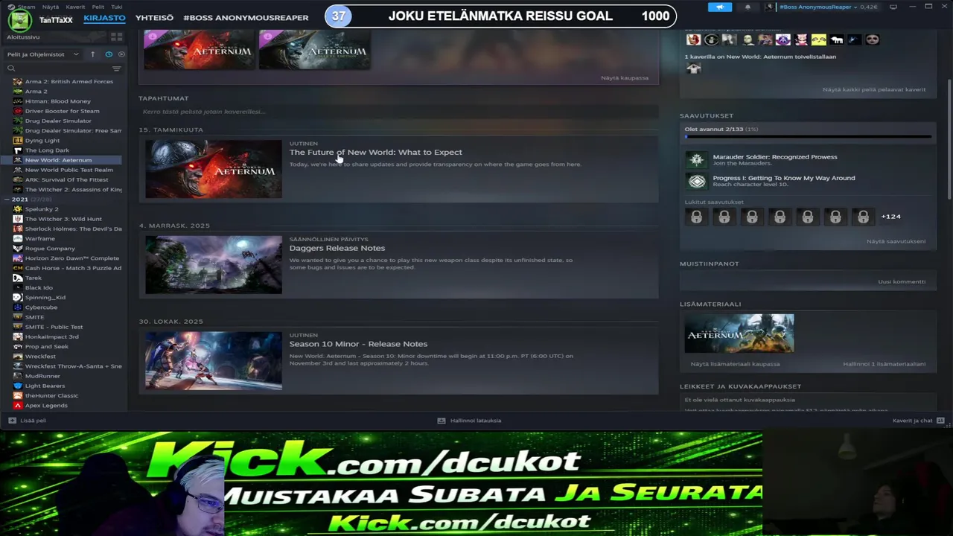Screen dimensions: 953x536
Task: Click the Marauder Soldier achievement icon
Action: click(x=696, y=159)
